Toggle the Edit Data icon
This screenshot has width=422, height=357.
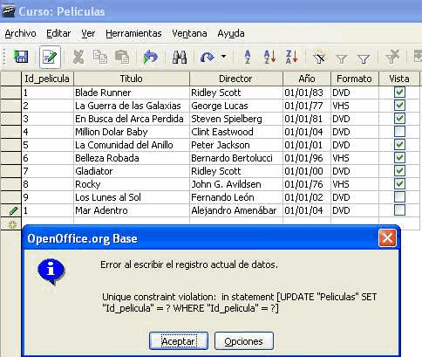(50, 57)
